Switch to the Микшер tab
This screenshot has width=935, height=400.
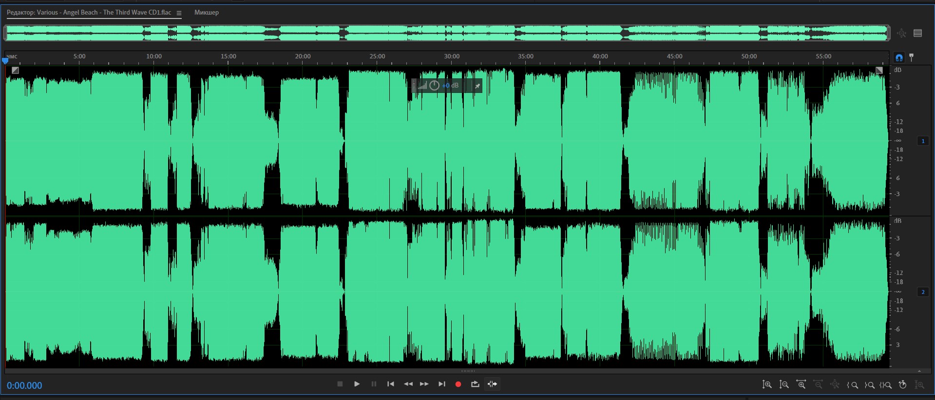point(207,13)
